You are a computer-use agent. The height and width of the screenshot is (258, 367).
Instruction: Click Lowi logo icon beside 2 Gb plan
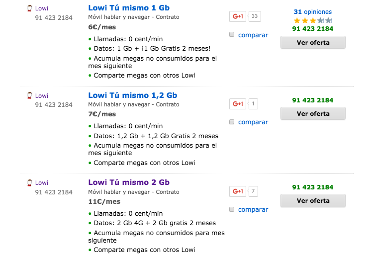point(29,183)
